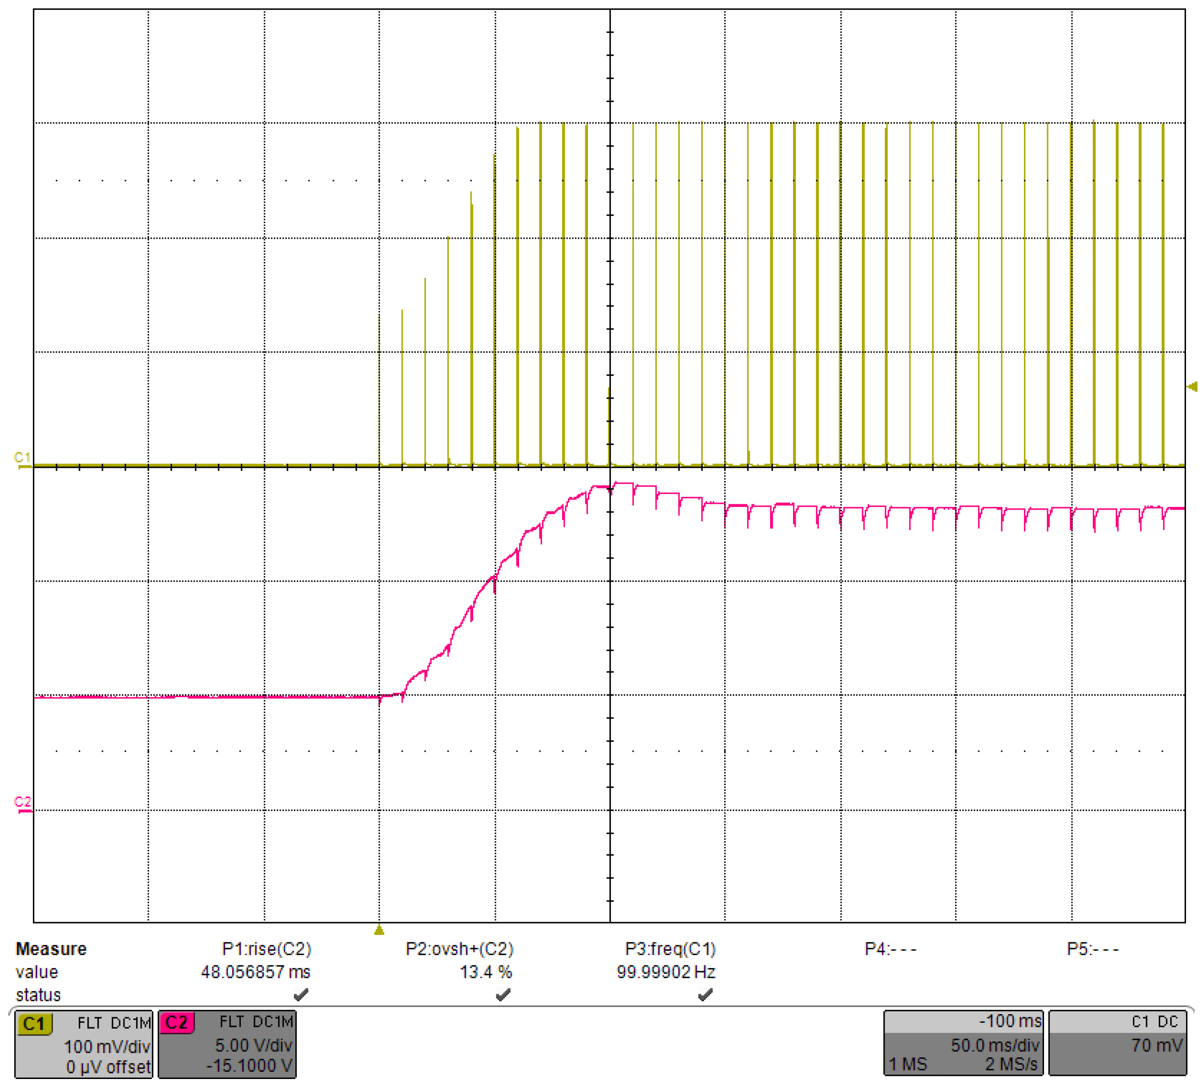1204x1086 pixels.
Task: Open the timebase box showing 50.0 ms/div
Action: (963, 1045)
